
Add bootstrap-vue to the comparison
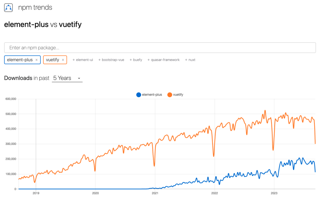pos(111,60)
